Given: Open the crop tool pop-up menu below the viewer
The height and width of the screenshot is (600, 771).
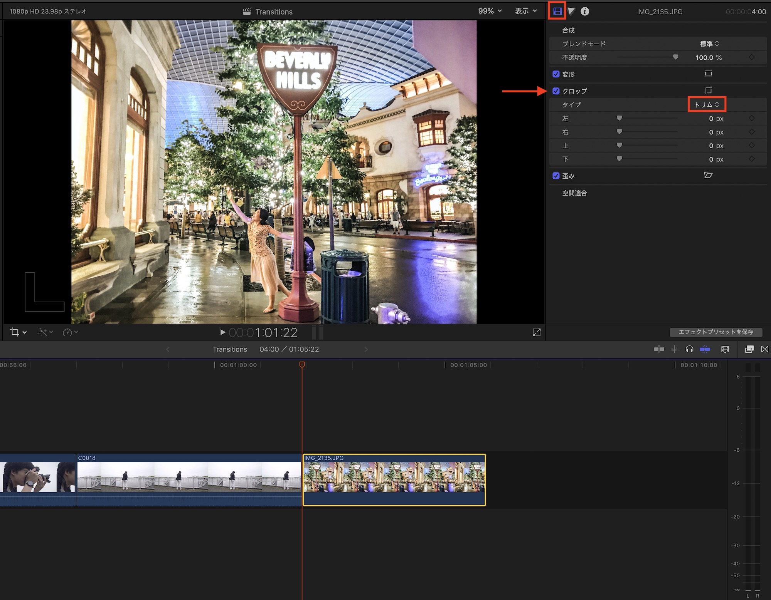Looking at the screenshot, I should pyautogui.click(x=19, y=332).
